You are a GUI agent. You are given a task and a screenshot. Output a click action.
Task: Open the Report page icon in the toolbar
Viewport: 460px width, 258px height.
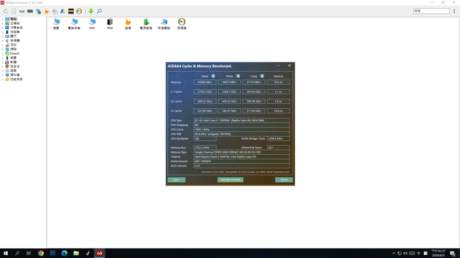tap(14, 11)
